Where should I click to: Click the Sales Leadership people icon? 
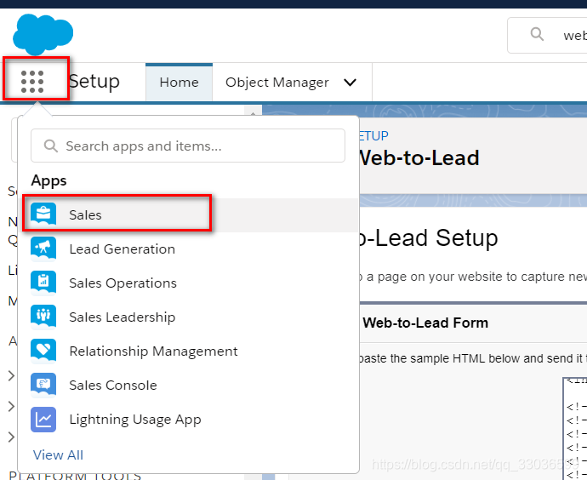(x=43, y=317)
